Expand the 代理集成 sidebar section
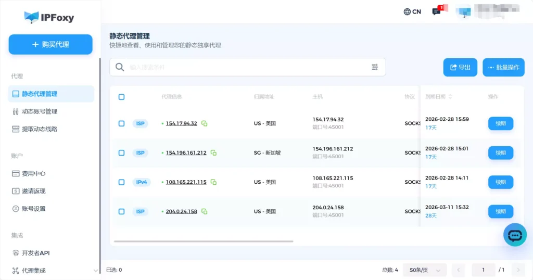 (x=95, y=271)
